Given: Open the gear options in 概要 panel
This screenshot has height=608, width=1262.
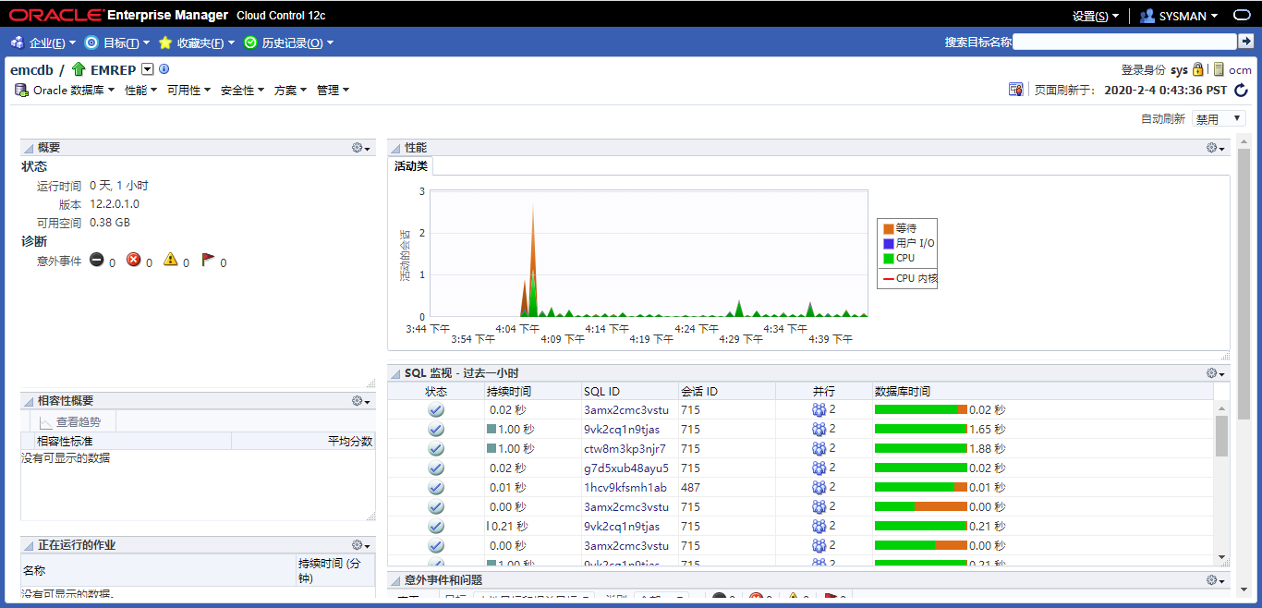Looking at the screenshot, I should click(x=360, y=148).
